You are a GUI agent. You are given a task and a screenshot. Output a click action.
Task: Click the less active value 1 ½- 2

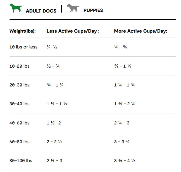coord(54,123)
